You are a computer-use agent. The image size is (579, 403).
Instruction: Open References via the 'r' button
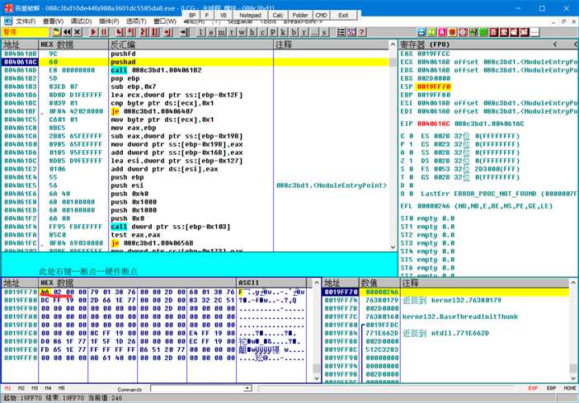tap(304, 32)
